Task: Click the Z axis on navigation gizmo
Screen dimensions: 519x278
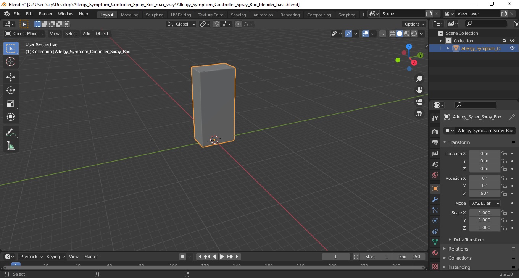Action: (409, 47)
